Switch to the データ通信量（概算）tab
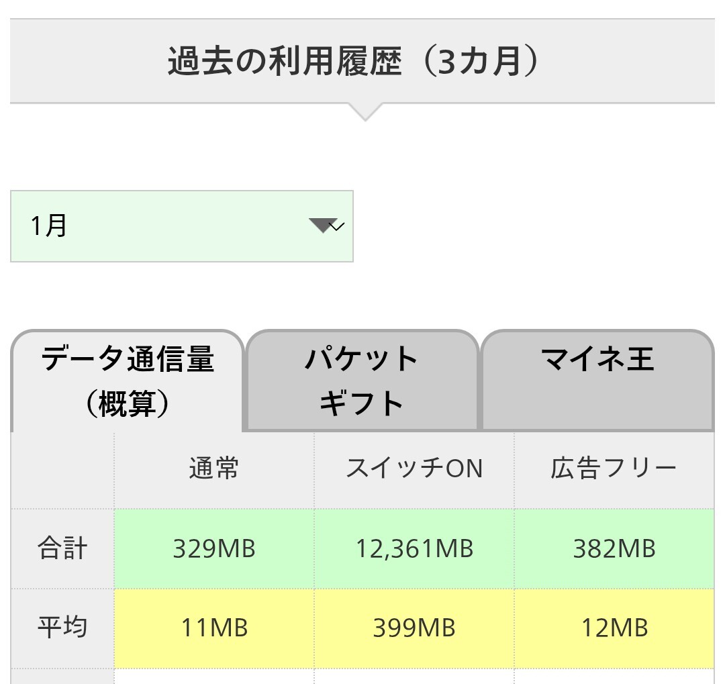The image size is (725, 684). [128, 381]
